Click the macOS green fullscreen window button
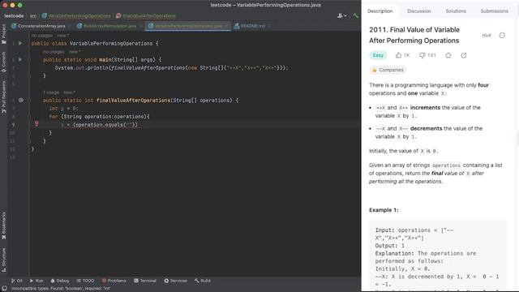Viewport: 519px width, 292px height. tap(19, 5)
